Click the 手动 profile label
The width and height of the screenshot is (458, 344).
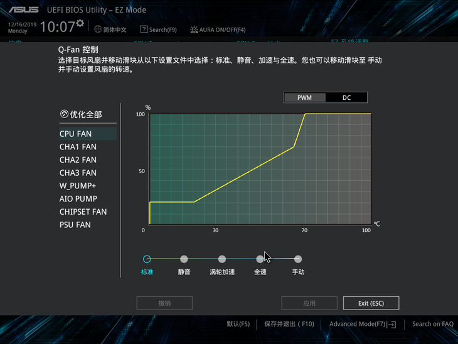(x=298, y=272)
